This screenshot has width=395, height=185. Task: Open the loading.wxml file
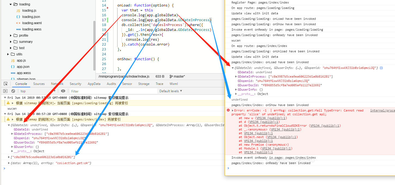click(x=32, y=23)
